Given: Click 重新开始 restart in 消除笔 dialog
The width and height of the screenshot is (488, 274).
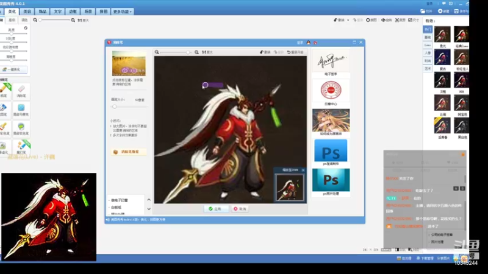Looking at the screenshot, I should 295,52.
